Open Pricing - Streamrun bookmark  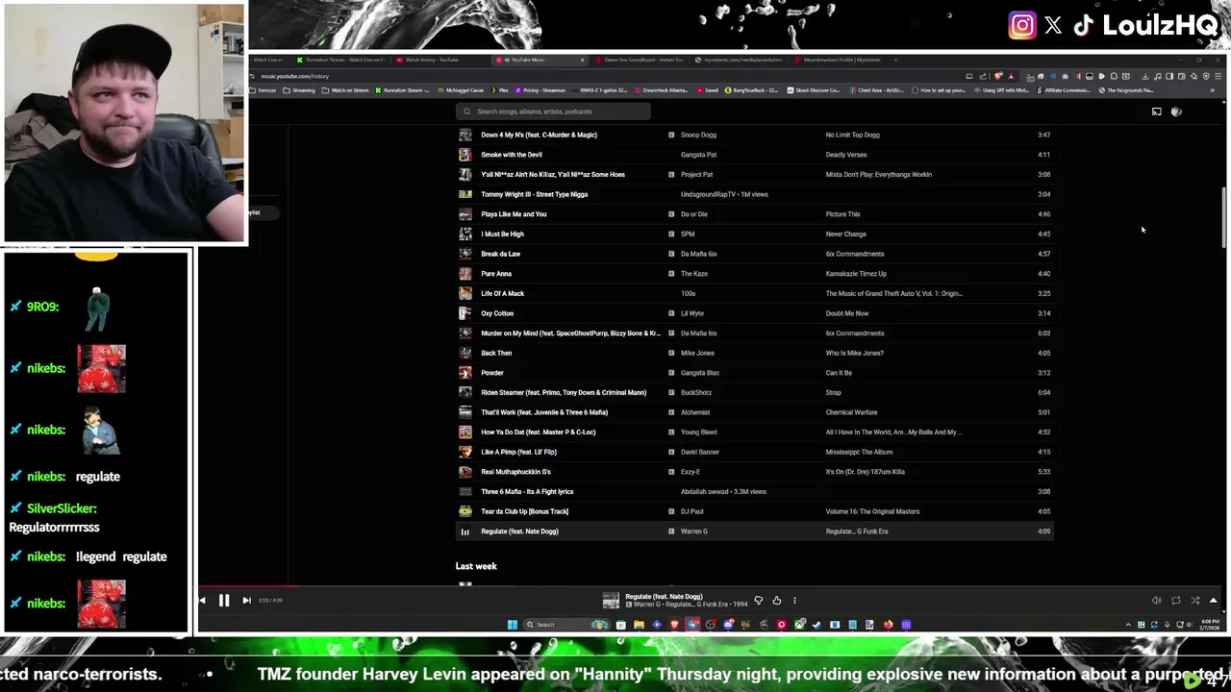(540, 90)
